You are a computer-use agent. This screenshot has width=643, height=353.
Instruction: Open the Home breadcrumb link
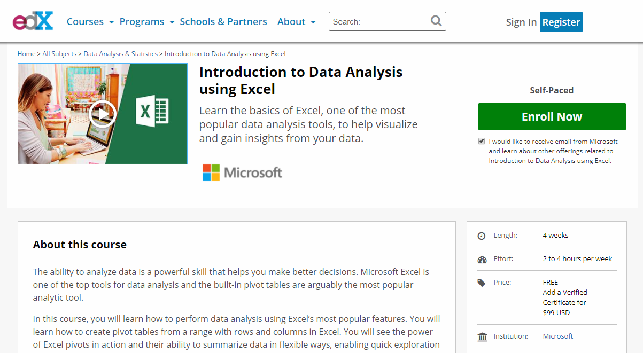pos(26,53)
